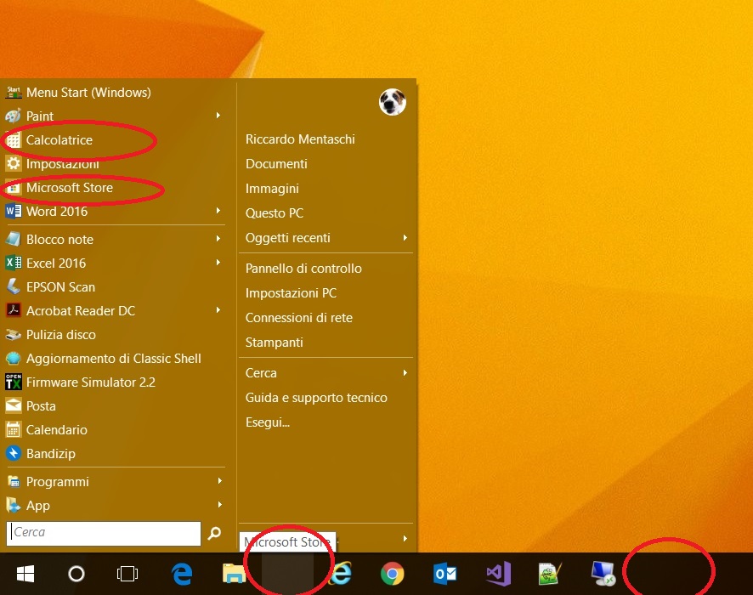Open Visual Studio taskbar icon

click(498, 574)
